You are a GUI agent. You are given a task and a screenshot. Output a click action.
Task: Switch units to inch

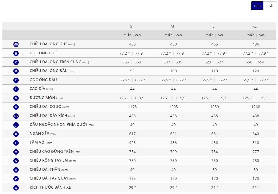pos(270,6)
